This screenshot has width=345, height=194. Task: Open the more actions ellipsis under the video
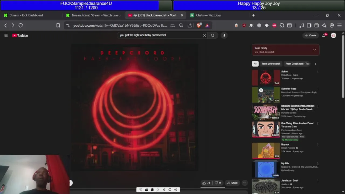(x=245, y=183)
